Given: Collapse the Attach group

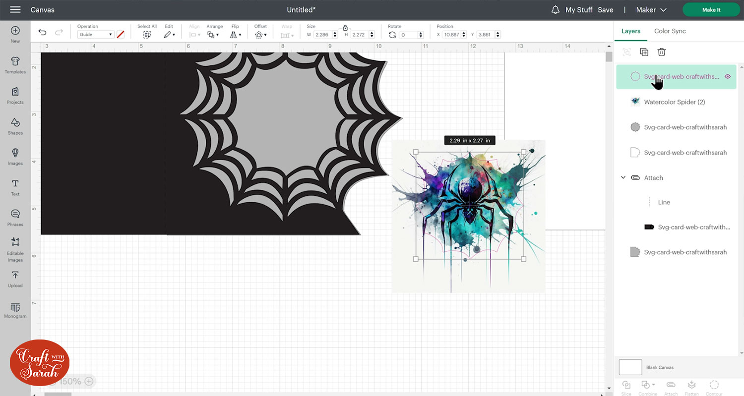Looking at the screenshot, I should 623,178.
